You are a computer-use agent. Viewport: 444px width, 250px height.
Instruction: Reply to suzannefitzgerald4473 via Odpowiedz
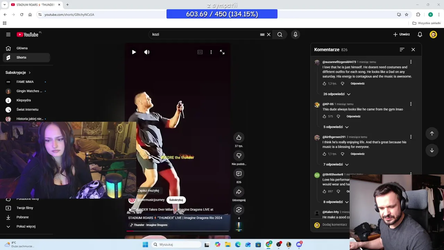point(357,84)
